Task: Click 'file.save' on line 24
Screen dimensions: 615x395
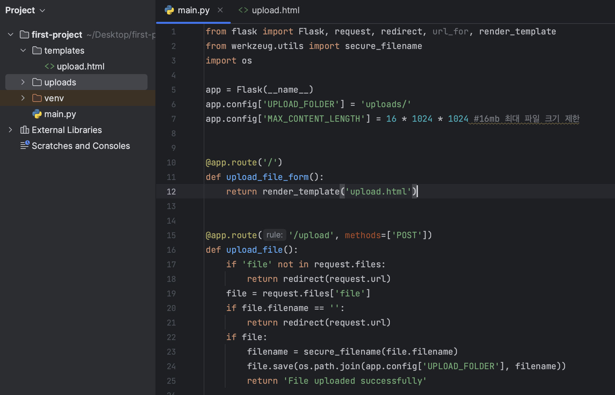Action: pyautogui.click(x=270, y=366)
